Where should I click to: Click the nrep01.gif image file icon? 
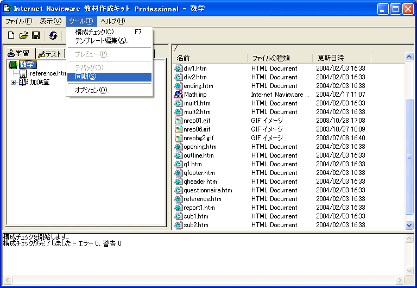pos(179,121)
